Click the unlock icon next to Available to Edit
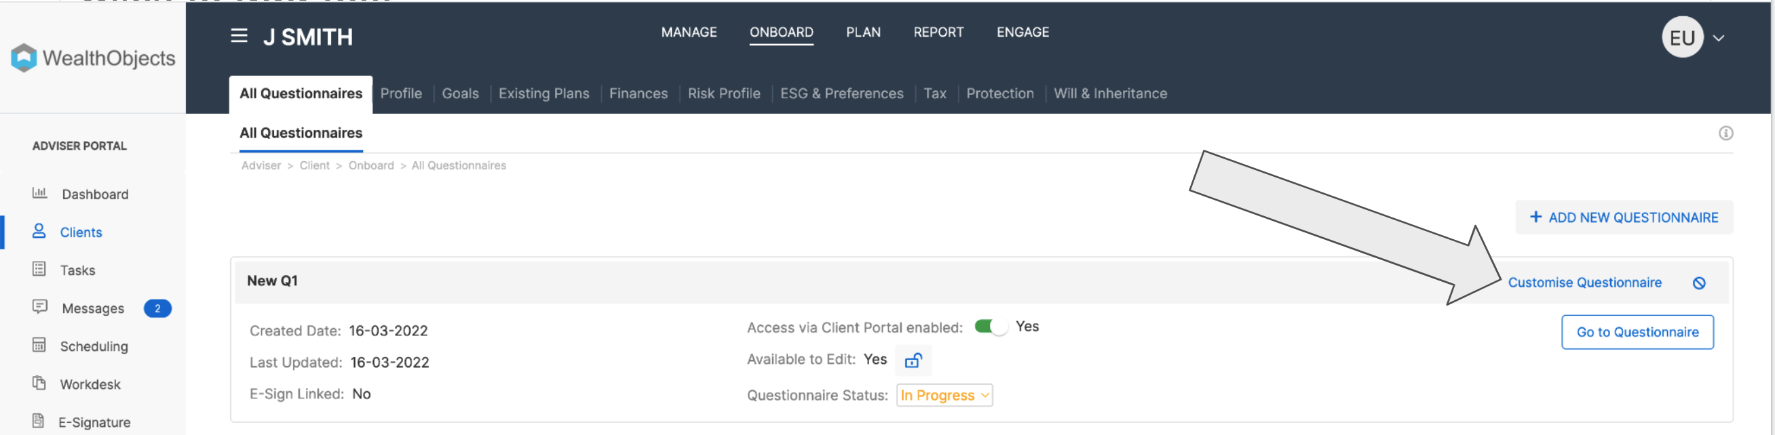This screenshot has height=435, width=1775. click(x=913, y=360)
